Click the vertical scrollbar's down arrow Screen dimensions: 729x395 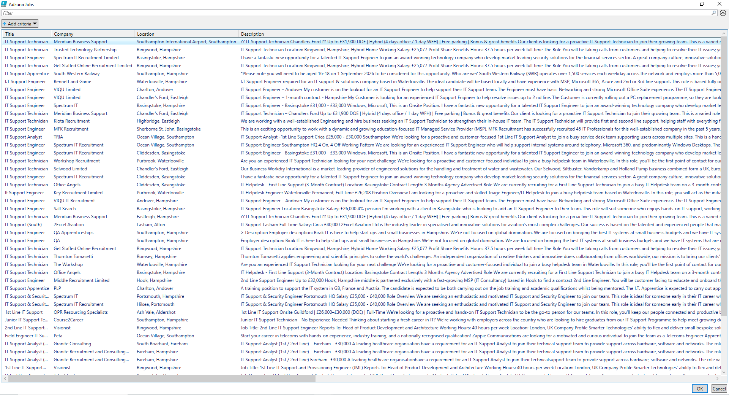[724, 372]
